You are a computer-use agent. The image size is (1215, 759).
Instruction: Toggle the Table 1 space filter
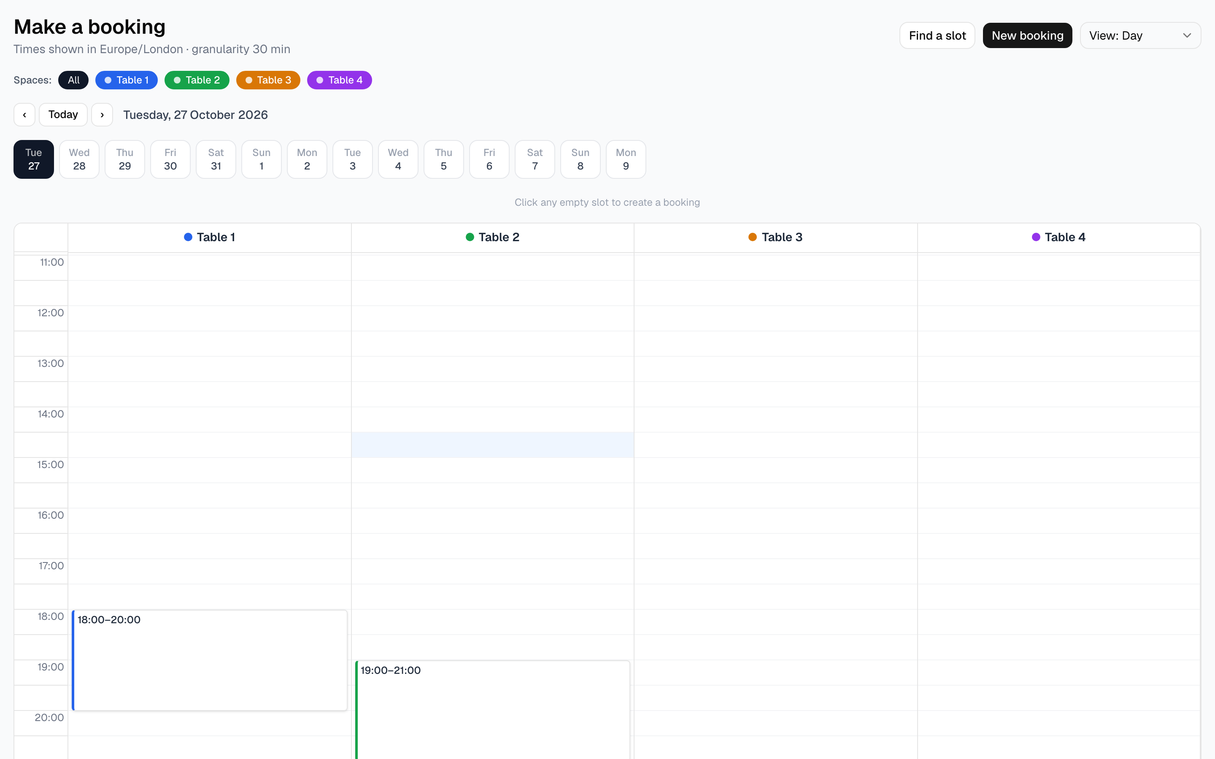pyautogui.click(x=127, y=80)
